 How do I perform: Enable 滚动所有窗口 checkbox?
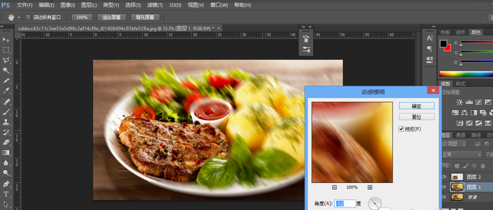point(28,17)
